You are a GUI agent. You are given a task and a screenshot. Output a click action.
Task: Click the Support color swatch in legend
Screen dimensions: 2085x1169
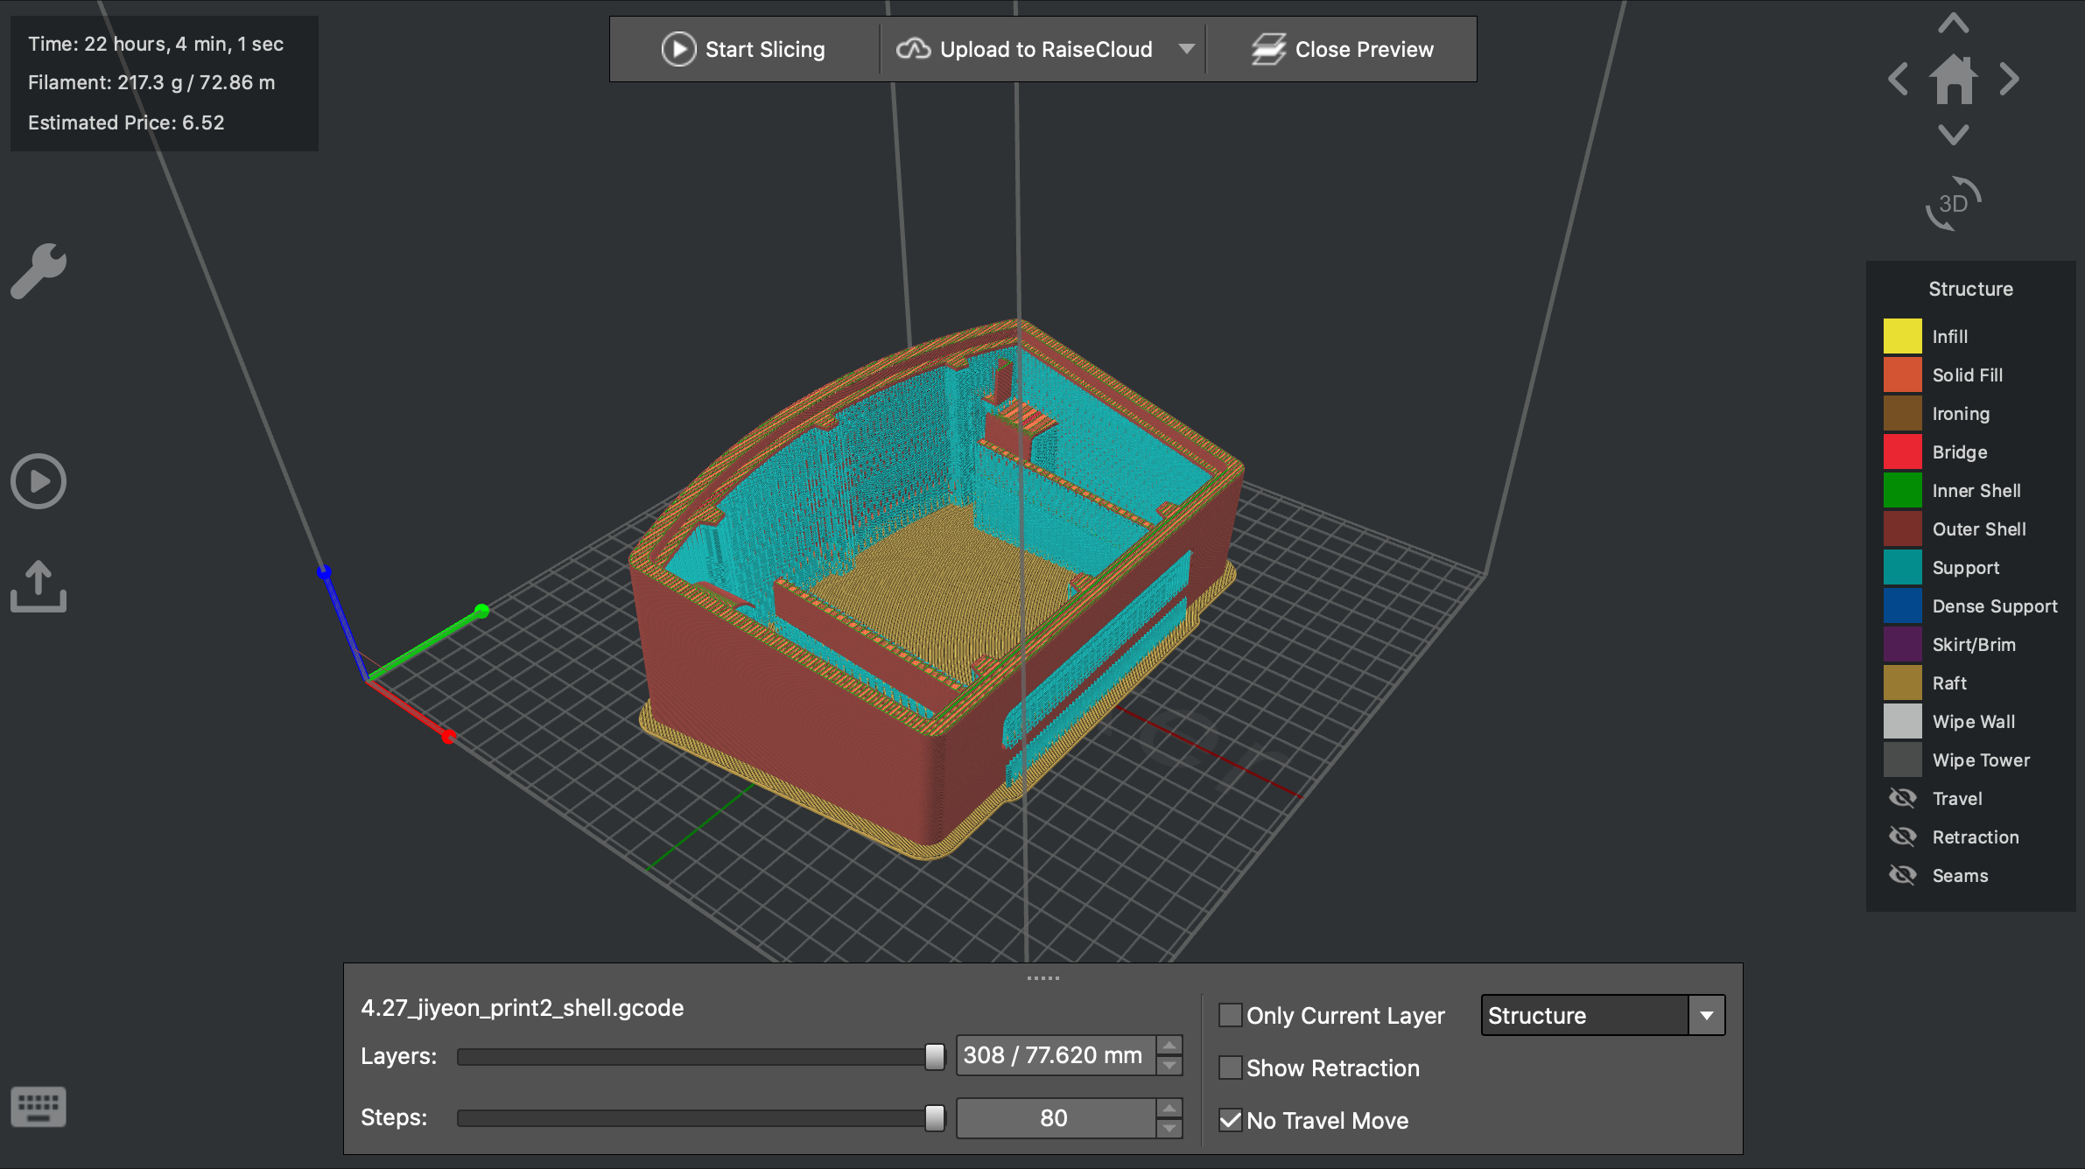(1902, 567)
